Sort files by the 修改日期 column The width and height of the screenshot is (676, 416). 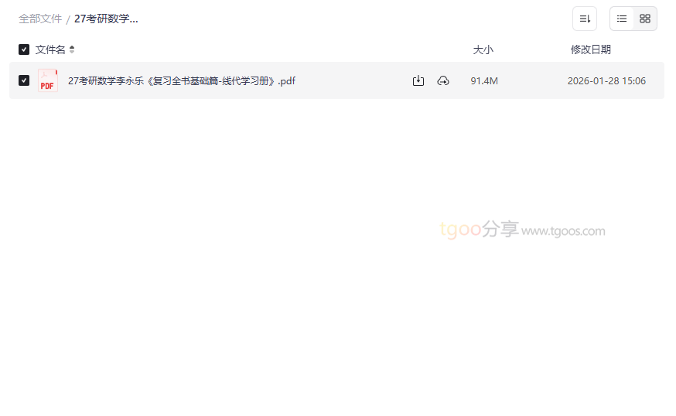[x=591, y=49]
